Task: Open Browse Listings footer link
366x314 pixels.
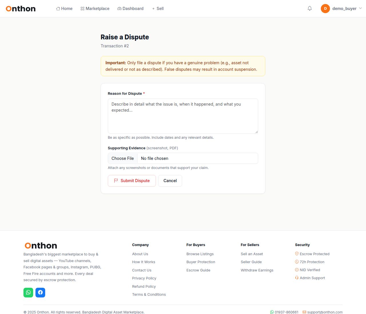Action: (x=200, y=254)
